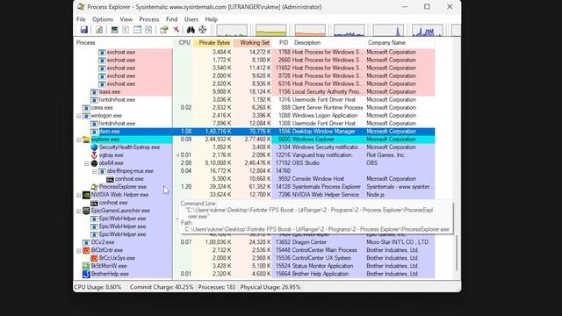Collapse the winlogon.exe tree node
Screen dimensions: 562x316
click(x=78, y=116)
